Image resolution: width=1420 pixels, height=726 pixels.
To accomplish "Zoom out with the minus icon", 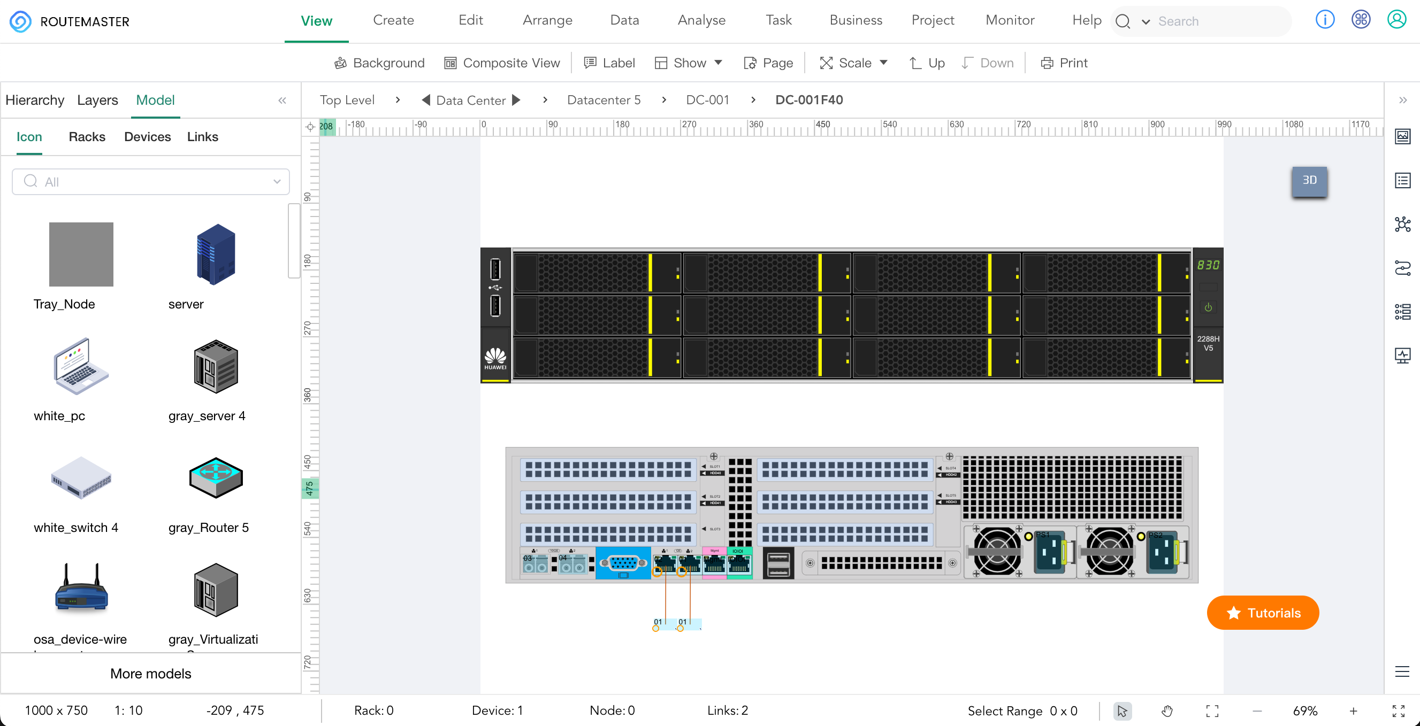I will pos(1257,711).
